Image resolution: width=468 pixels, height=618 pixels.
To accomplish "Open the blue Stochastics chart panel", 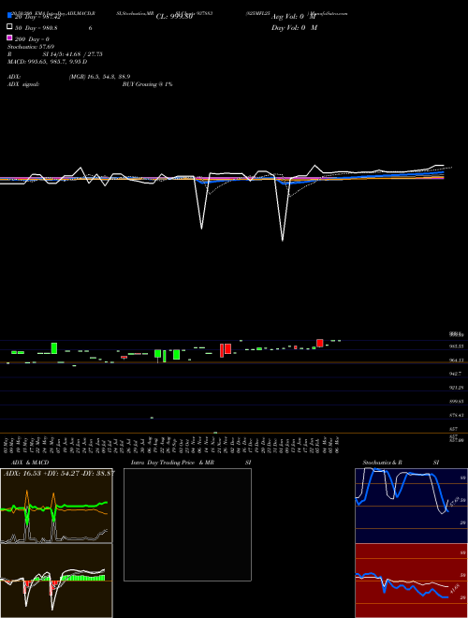I will [411, 506].
